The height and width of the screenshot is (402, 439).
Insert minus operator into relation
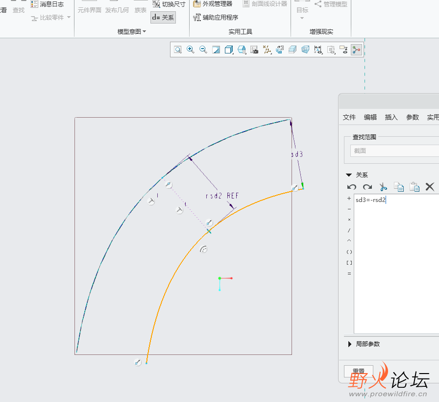pyautogui.click(x=349, y=209)
